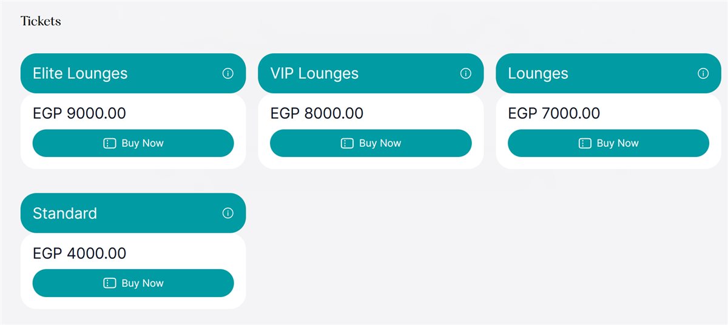
Task: Select the VIP Lounges header
Action: [x=371, y=73]
